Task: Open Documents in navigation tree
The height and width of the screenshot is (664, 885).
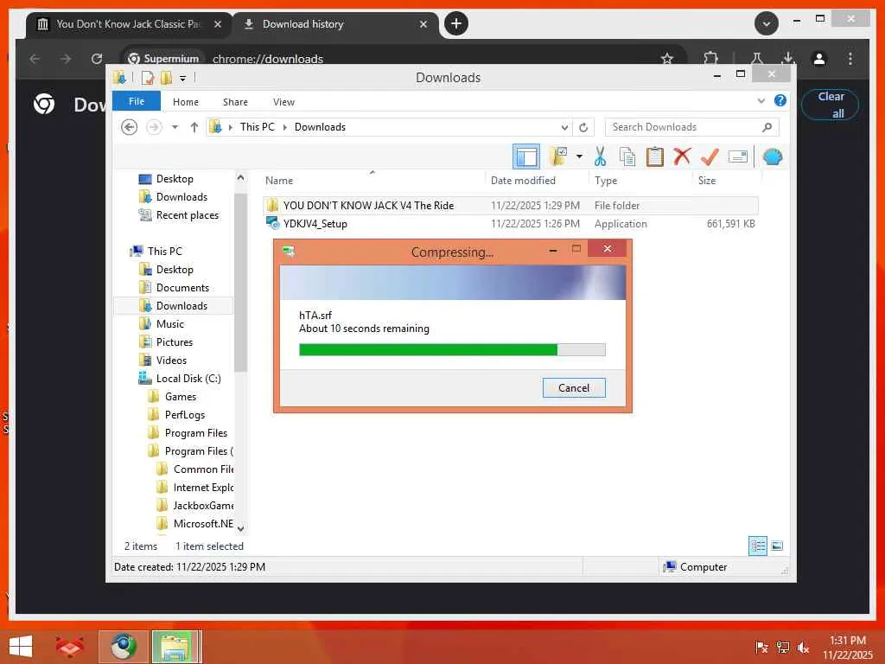Action: [181, 288]
